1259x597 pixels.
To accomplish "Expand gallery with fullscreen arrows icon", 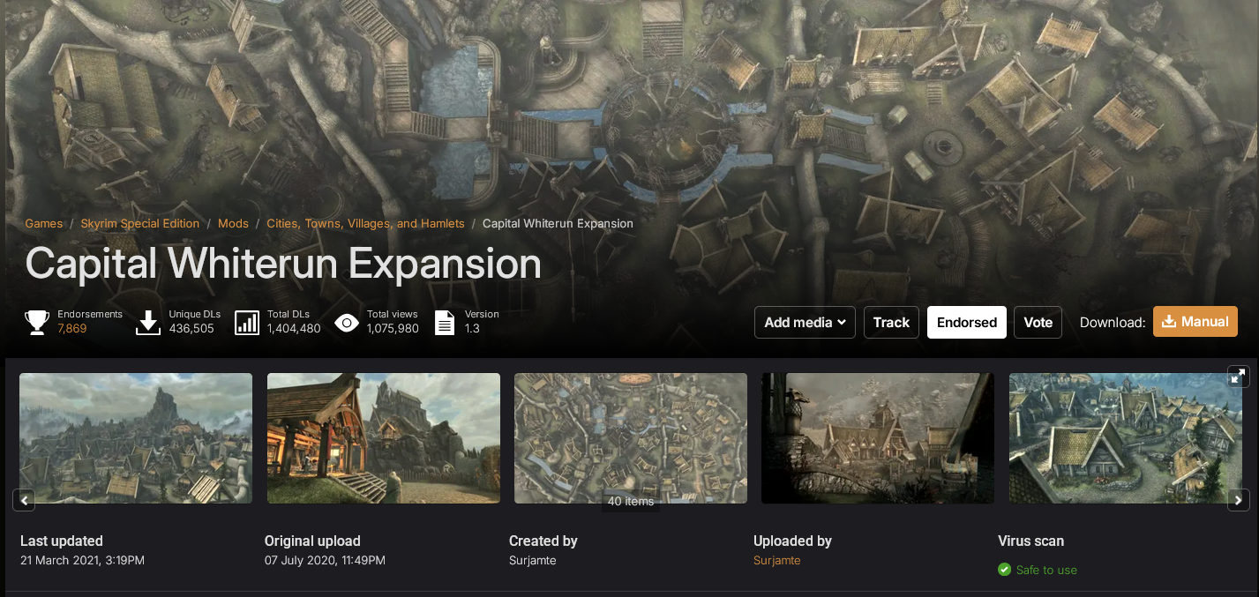I will 1238,376.
